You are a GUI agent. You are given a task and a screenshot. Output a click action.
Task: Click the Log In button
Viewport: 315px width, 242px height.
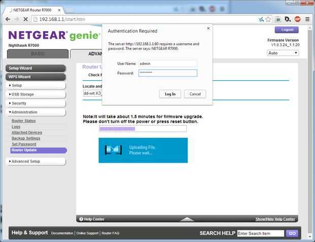170,94
